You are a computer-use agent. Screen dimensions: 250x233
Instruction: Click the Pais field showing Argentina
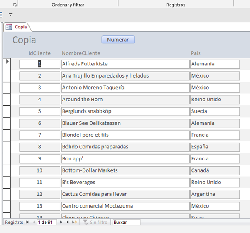(x=214, y=194)
